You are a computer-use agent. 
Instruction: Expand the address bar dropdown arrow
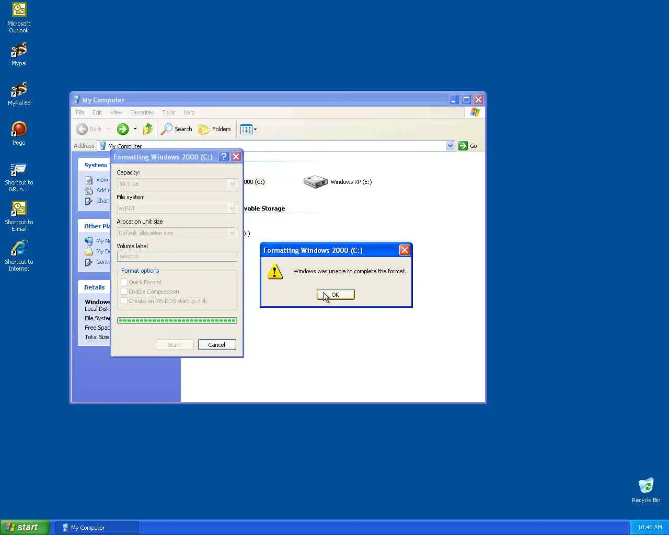coord(450,146)
